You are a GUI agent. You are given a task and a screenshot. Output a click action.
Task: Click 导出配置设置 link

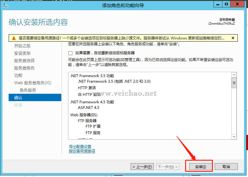(x=80, y=146)
